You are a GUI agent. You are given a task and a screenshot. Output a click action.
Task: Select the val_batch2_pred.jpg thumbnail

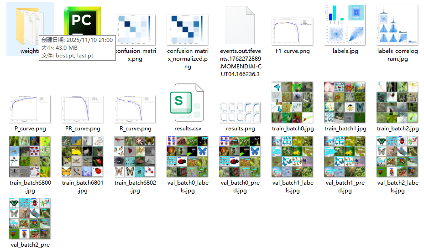click(30, 218)
